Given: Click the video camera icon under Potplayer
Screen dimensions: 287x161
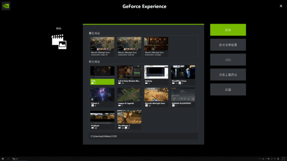Looking at the screenshot, I should [93, 128].
